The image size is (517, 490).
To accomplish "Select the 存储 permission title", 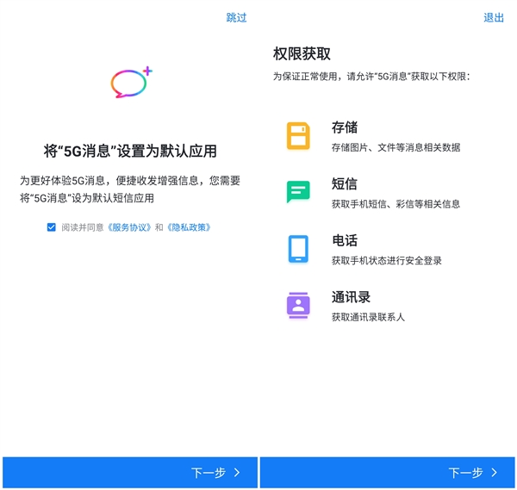I will pos(344,127).
